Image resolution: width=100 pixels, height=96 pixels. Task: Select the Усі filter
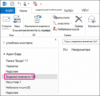pos(65,50)
